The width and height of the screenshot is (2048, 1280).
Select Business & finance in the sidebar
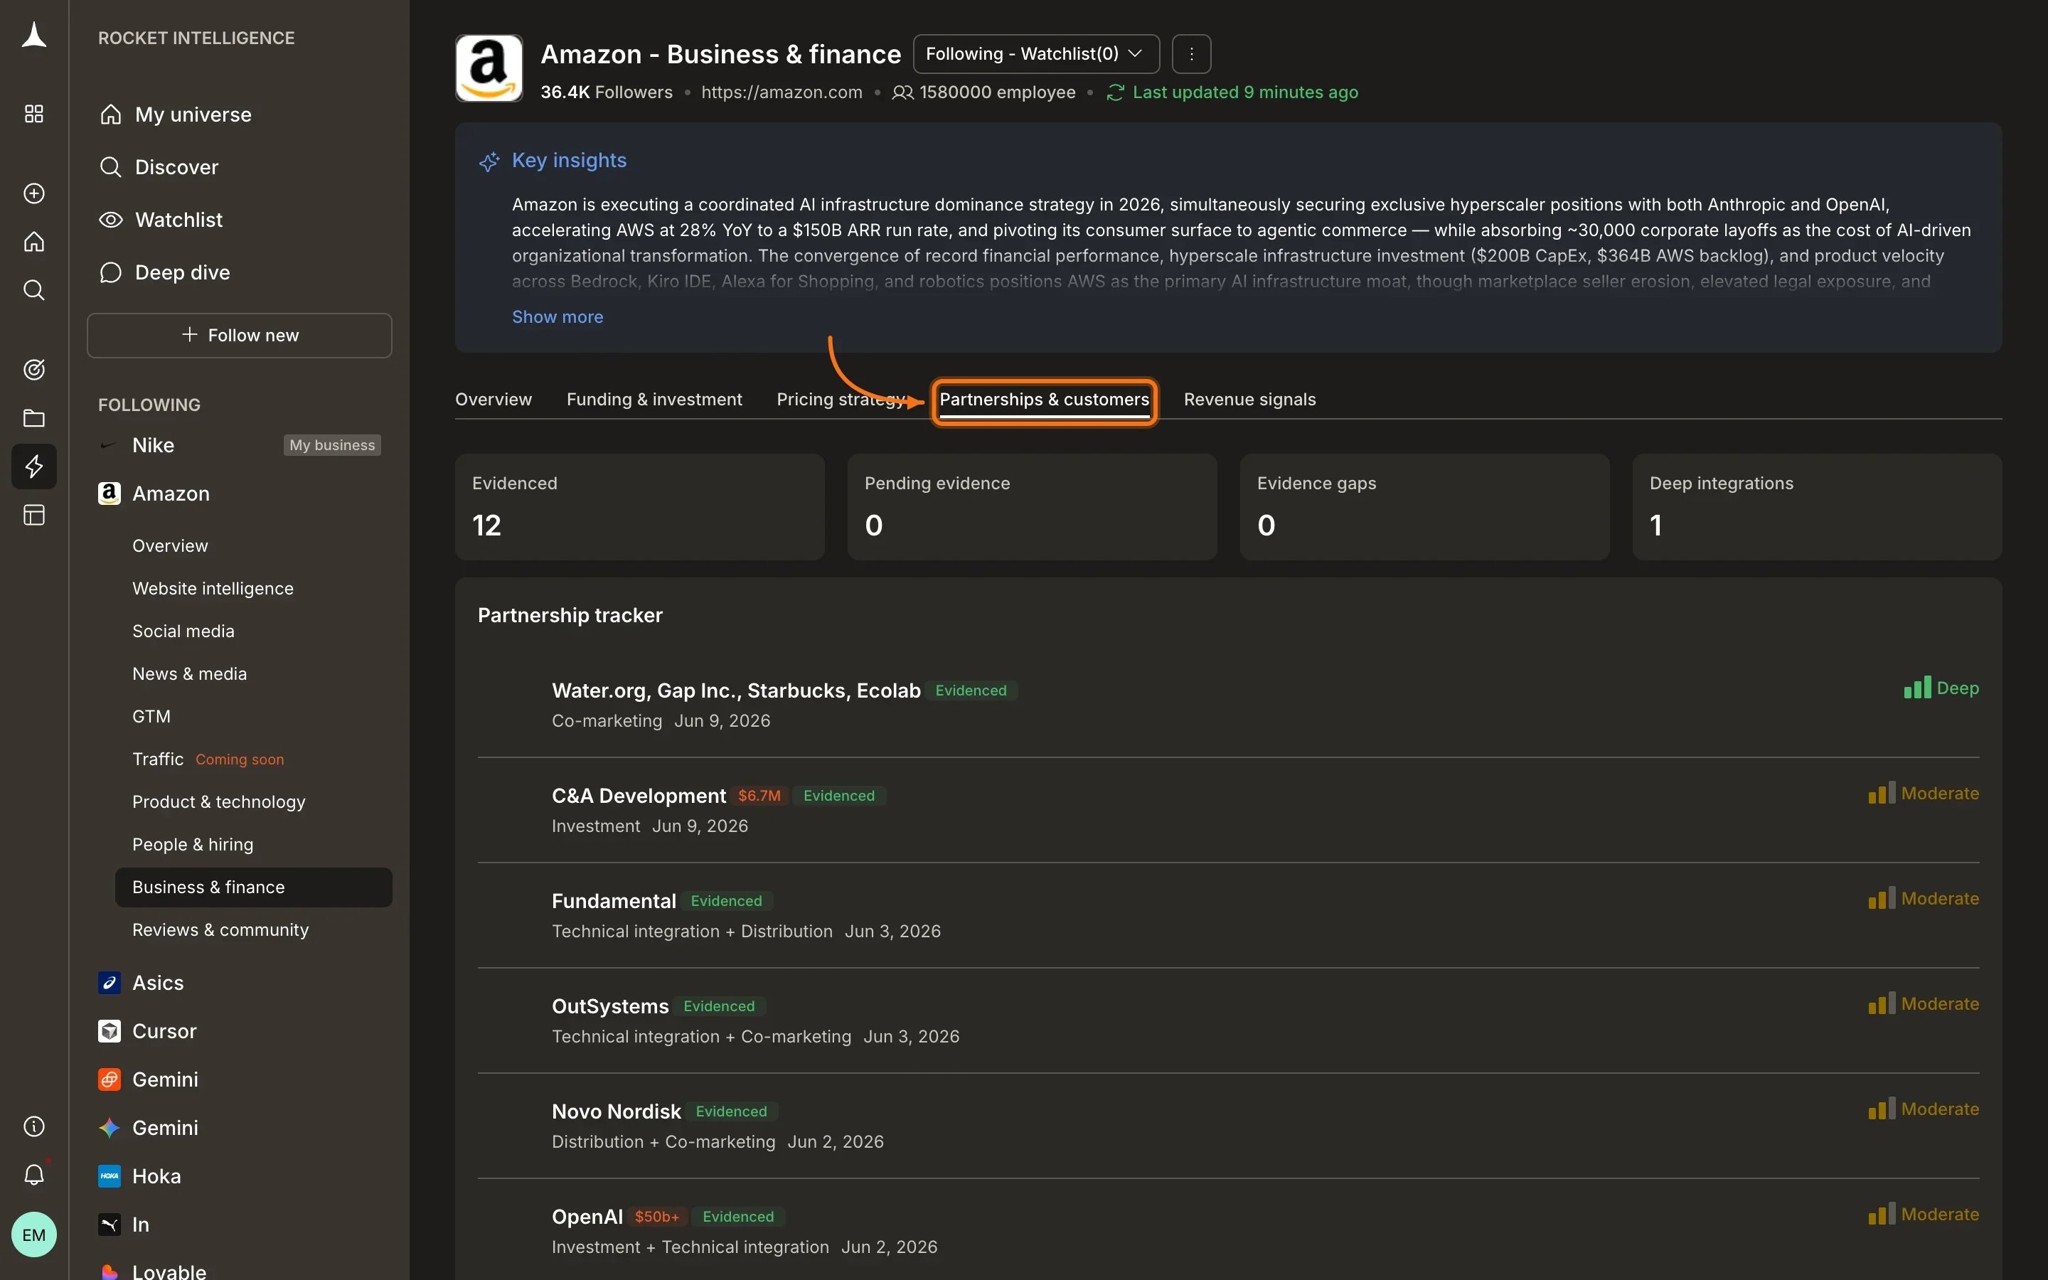coord(253,887)
